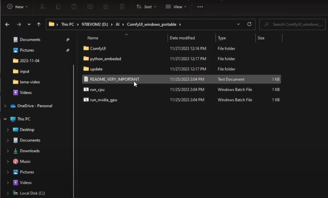The image size is (328, 198).
Task: Open recent locations chevron
Action: tap(29, 24)
